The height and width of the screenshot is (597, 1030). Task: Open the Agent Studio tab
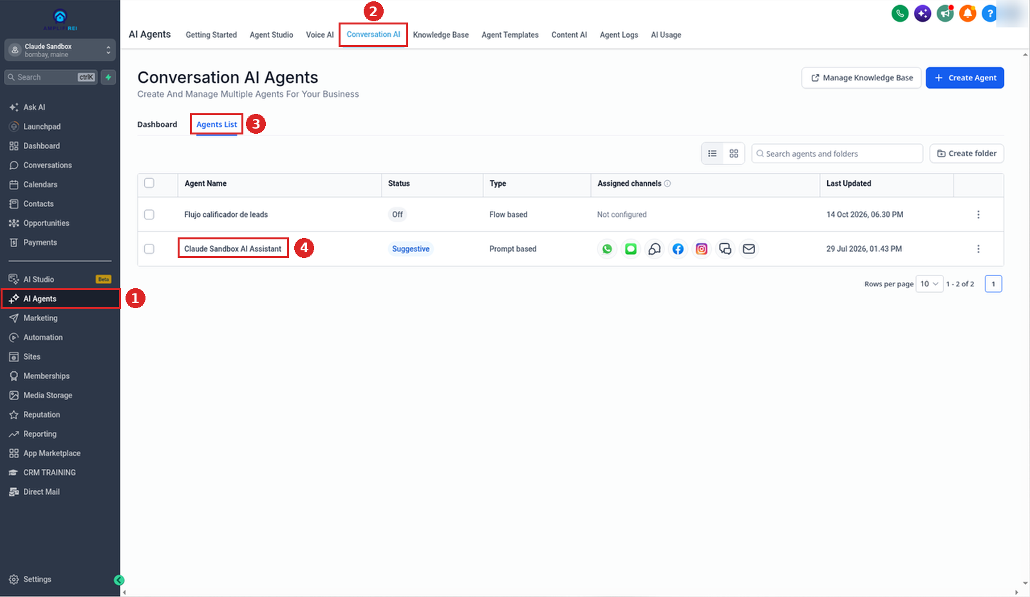click(272, 35)
